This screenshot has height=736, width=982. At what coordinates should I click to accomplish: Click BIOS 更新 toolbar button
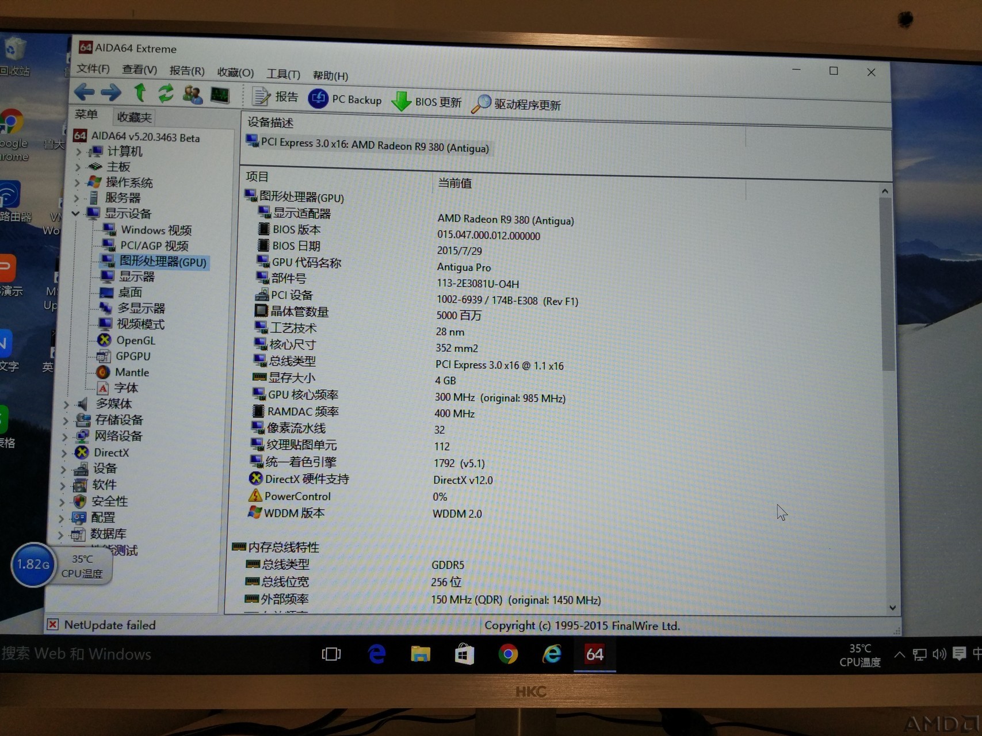(426, 101)
